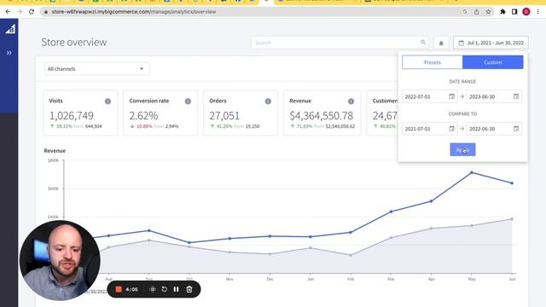The width and height of the screenshot is (546, 307).
Task: Open calendar for date range end date
Action: coord(516,96)
